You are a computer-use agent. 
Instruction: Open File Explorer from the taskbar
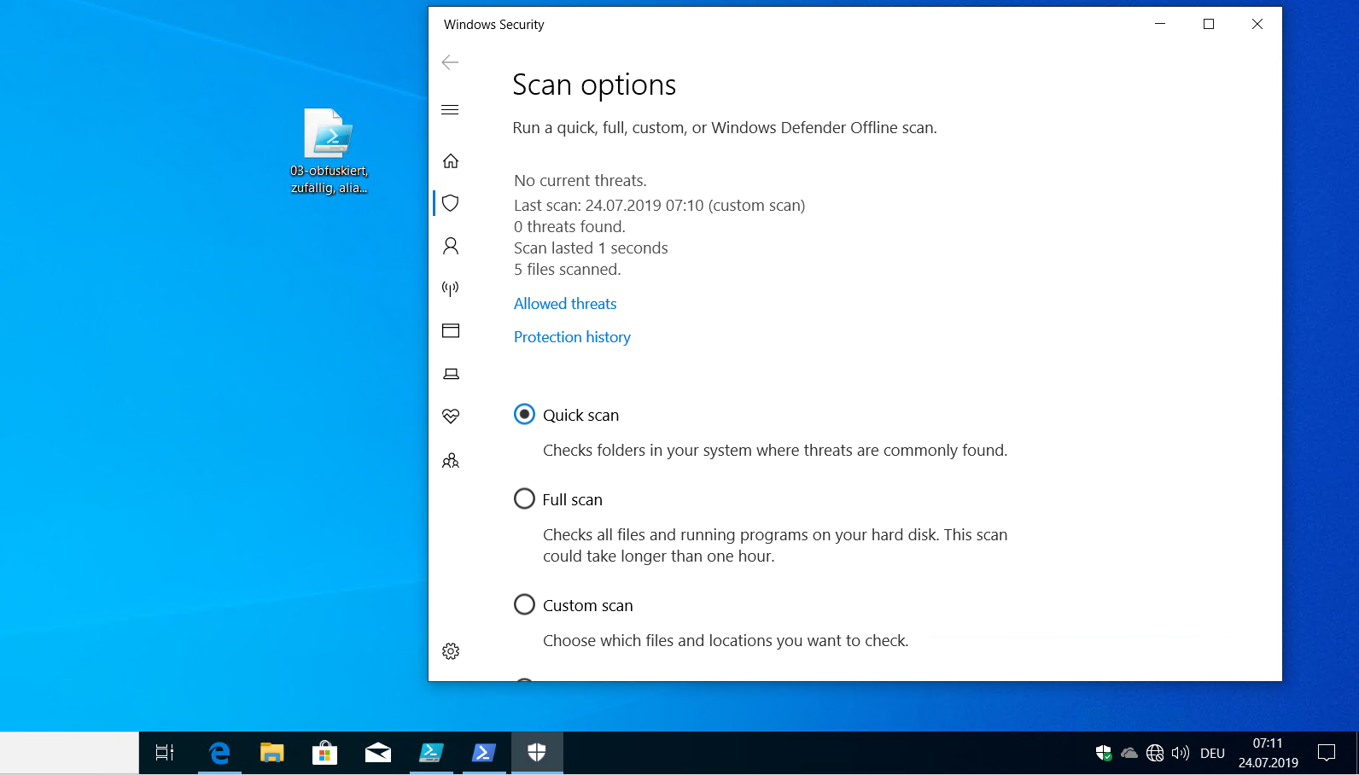[272, 753]
